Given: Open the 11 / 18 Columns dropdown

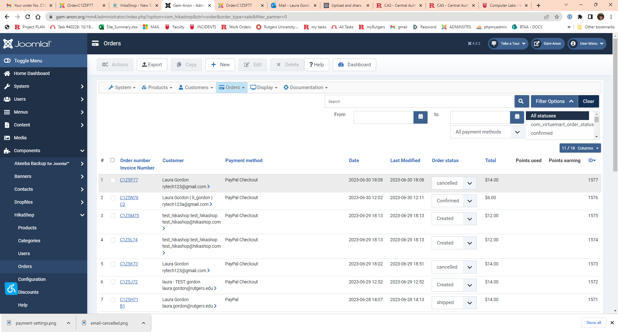Looking at the screenshot, I should pos(580,148).
